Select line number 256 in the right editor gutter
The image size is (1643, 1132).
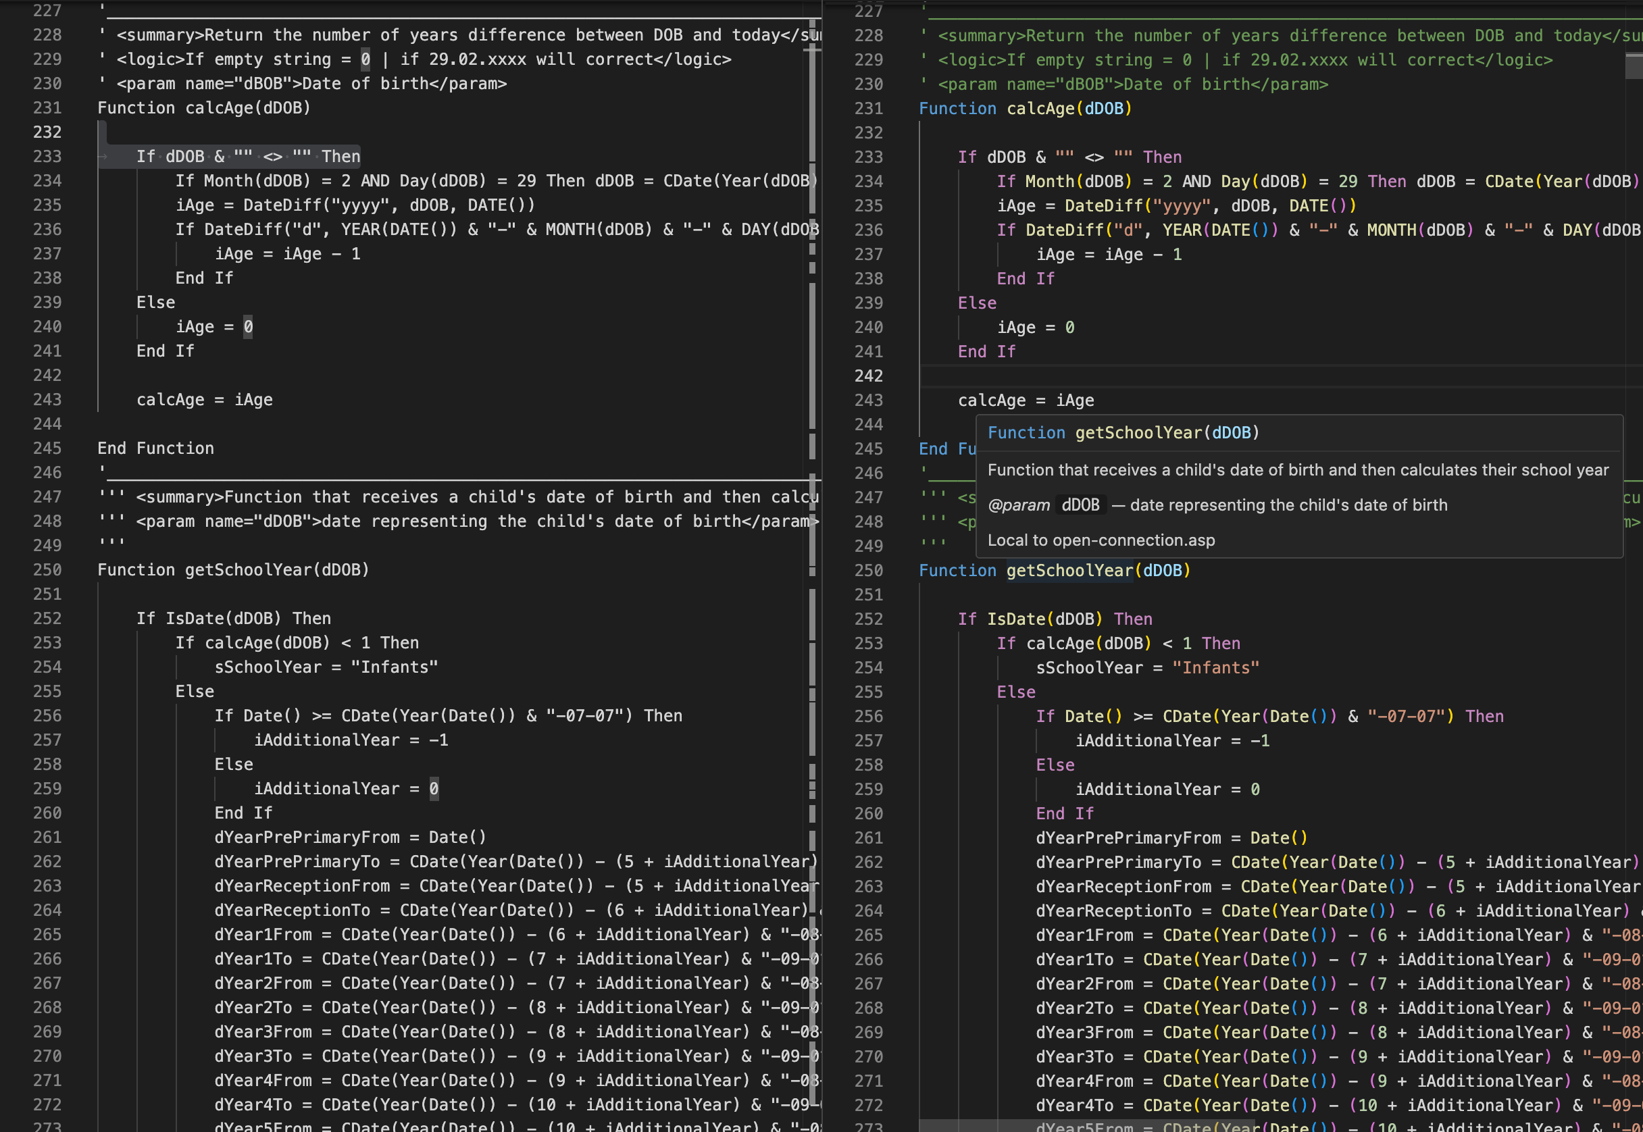coord(869,717)
